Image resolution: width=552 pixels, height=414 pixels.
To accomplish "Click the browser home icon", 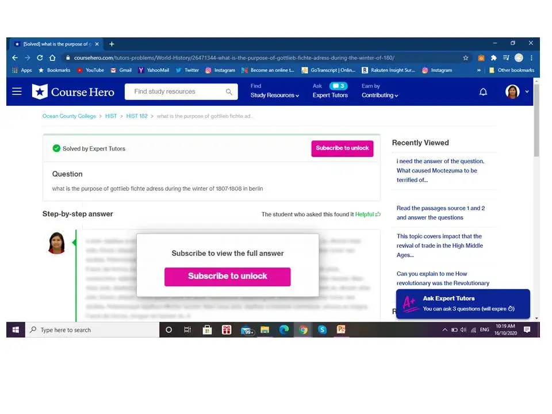I will (x=52, y=57).
